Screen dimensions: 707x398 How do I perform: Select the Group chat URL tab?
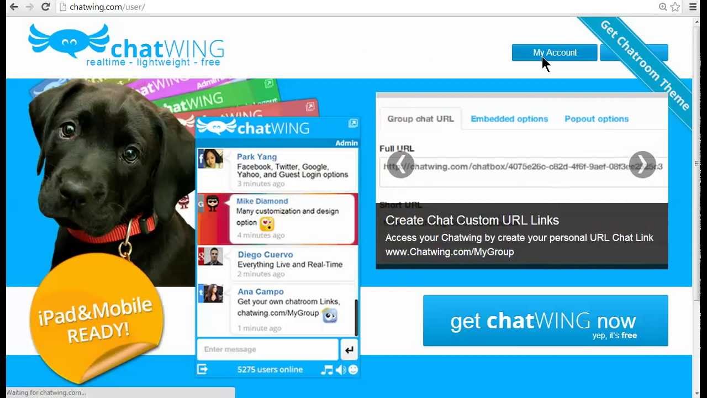click(420, 119)
